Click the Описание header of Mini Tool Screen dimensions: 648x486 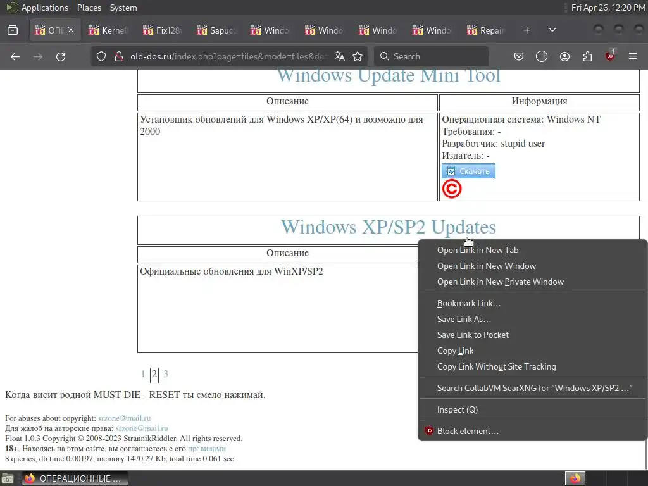pyautogui.click(x=288, y=101)
